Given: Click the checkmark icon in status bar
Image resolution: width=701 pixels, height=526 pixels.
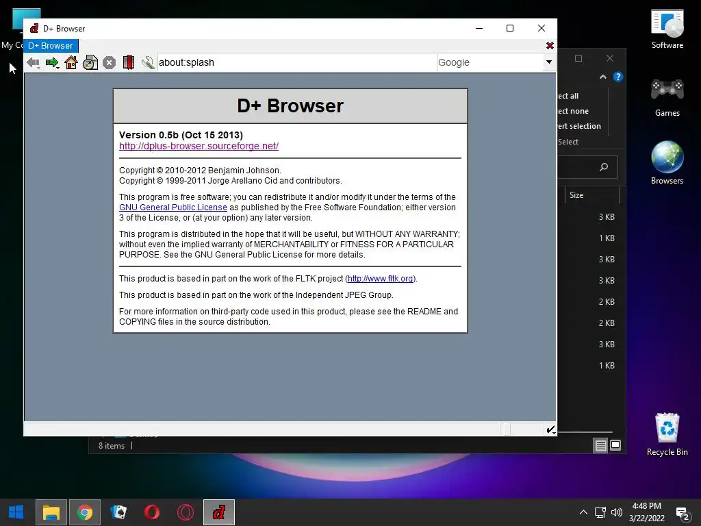Looking at the screenshot, I should click(x=551, y=430).
